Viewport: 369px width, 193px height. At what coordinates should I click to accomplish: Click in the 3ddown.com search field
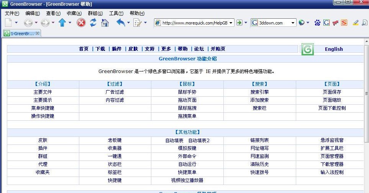[x=274, y=23]
